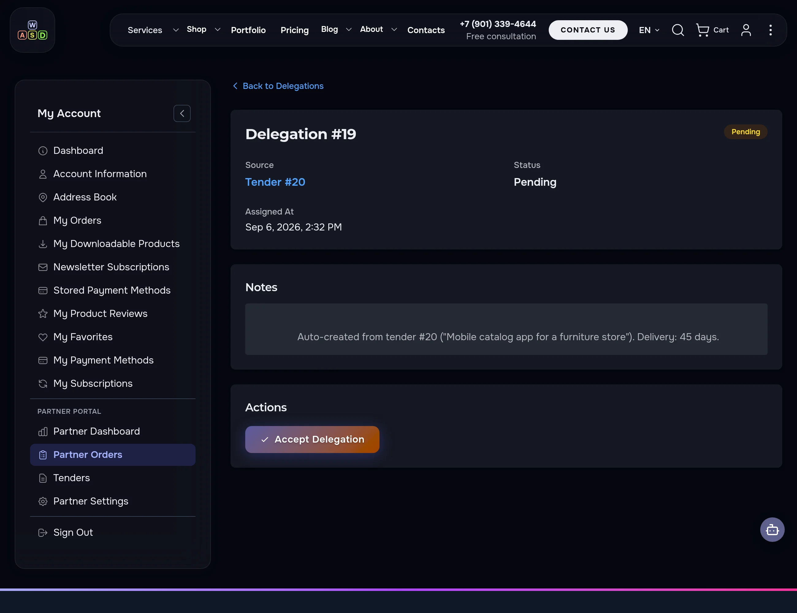
Task: Open the three-dot more options menu
Action: click(x=770, y=30)
